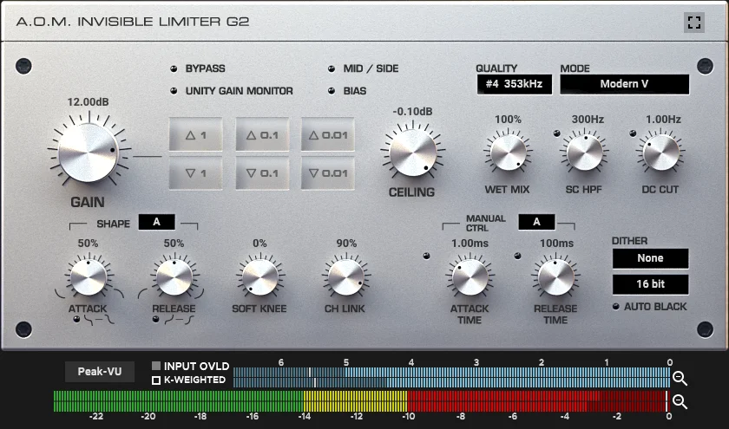The image size is (729, 429).
Task: Click the 1.00Hz DC cut value
Action: coord(663,120)
